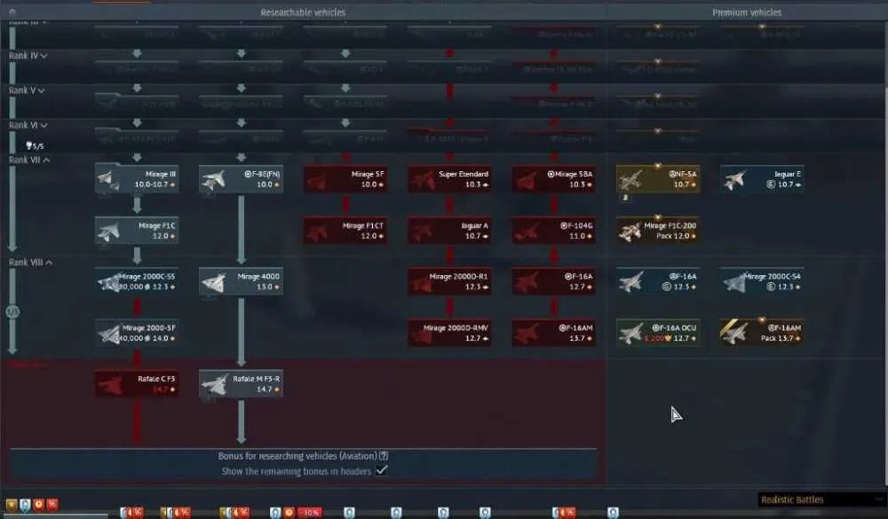Expand the Rank VI section
The width and height of the screenshot is (888, 519).
pyautogui.click(x=28, y=125)
